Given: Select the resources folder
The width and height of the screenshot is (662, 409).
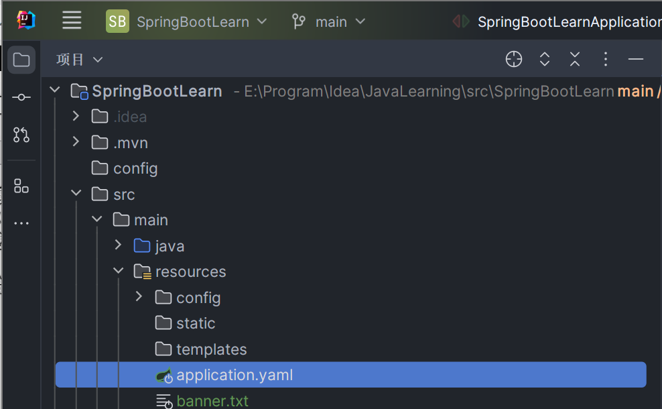Looking at the screenshot, I should 191,272.
